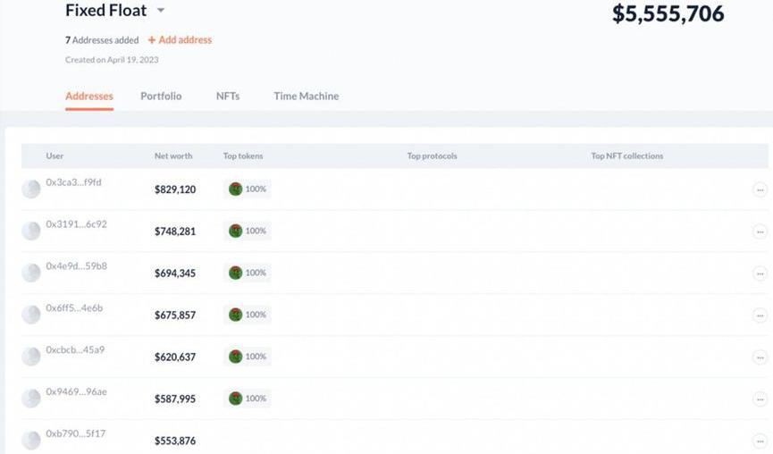Click the Add address link
773x454 pixels.
tap(180, 40)
